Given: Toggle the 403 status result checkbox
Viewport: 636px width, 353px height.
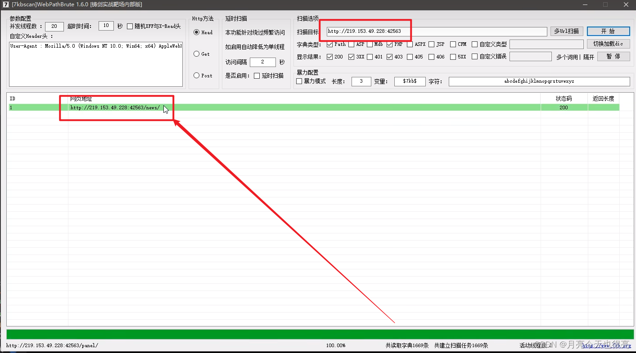Looking at the screenshot, I should tap(390, 57).
